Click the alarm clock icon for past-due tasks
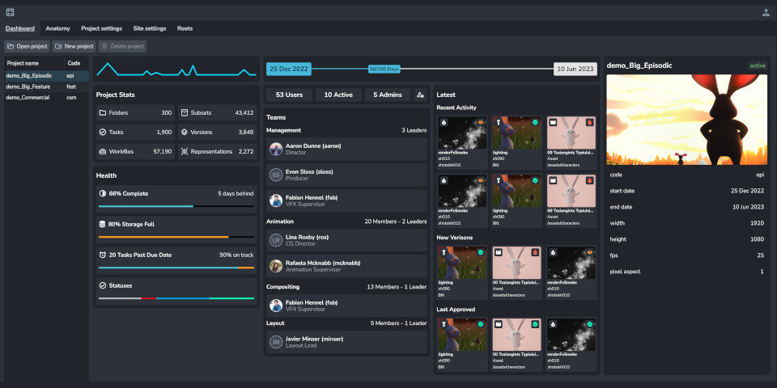Image resolution: width=777 pixels, height=388 pixels. 102,255
